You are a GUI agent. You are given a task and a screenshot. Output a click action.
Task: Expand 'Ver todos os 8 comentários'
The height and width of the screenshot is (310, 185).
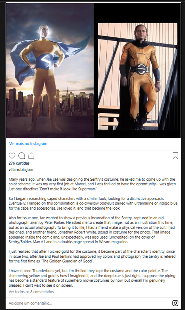[31, 292]
